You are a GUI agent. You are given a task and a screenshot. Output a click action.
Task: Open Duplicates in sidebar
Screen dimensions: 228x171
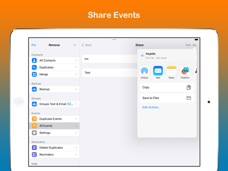coord(55,67)
